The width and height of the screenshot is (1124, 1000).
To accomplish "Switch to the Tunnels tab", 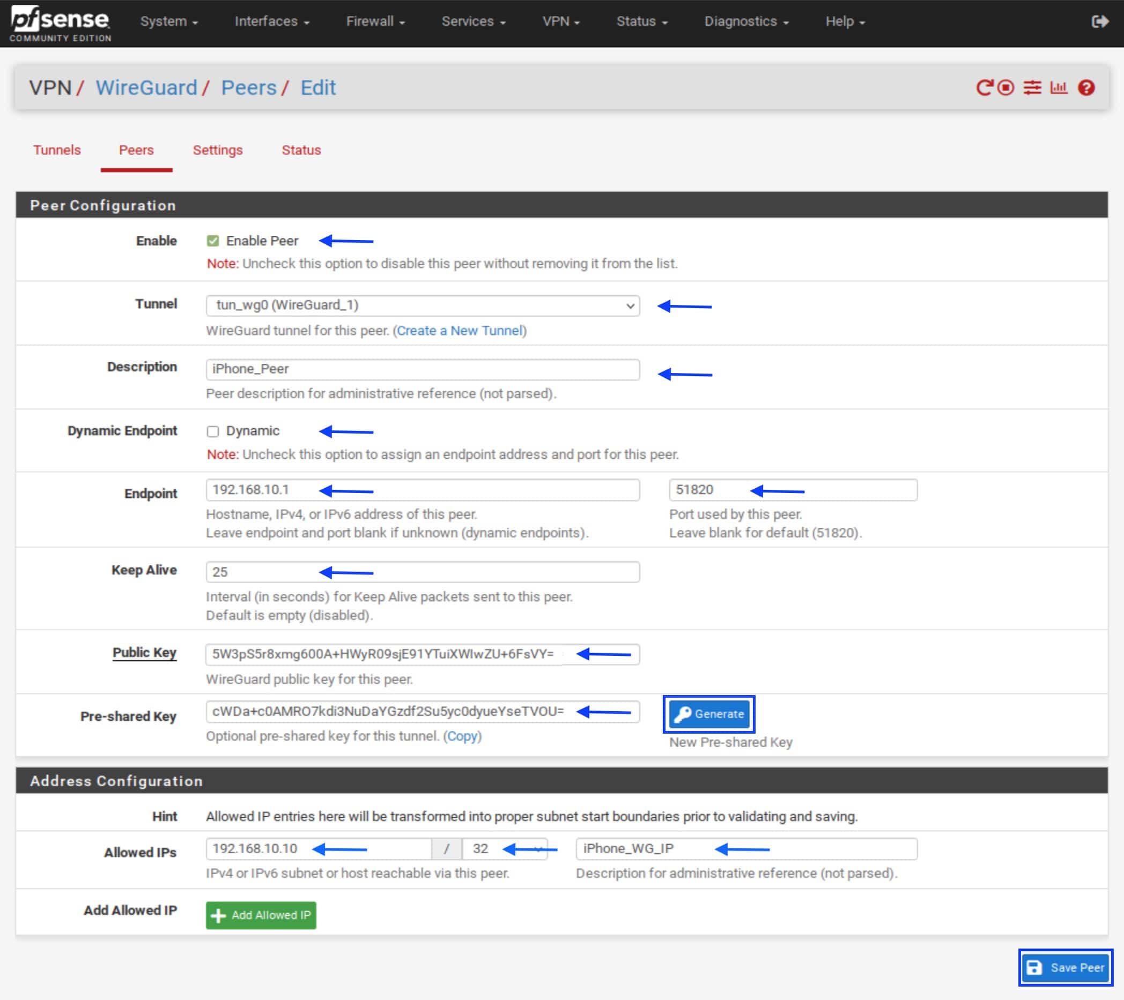I will coord(57,150).
